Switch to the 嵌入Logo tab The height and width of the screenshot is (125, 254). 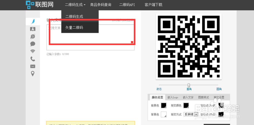tap(173, 98)
